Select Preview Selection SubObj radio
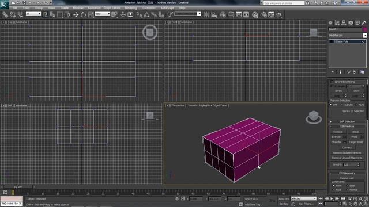369x207 pixels. 342,105
